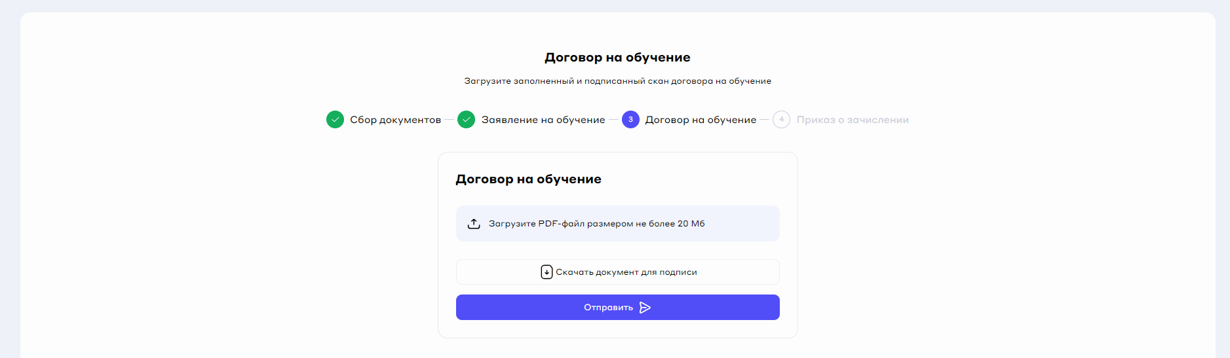
Task: Click the upload arrow icon
Action: pyautogui.click(x=474, y=224)
